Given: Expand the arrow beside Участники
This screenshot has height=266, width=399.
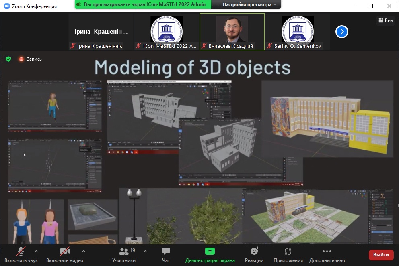Looking at the screenshot, I should [x=145, y=251].
